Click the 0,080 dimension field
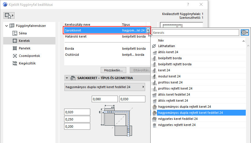The image size is (251, 143). click(x=105, y=99)
